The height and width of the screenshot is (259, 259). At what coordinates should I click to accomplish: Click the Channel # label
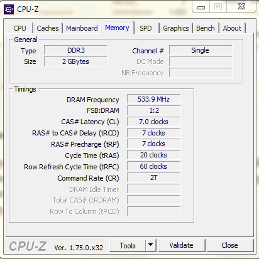148,51
